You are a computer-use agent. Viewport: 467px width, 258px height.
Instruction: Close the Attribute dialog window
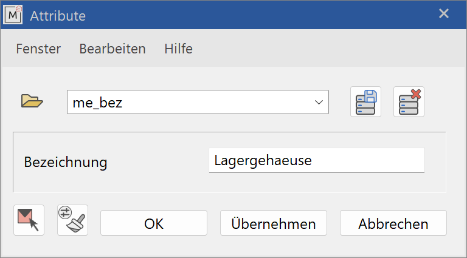444,14
